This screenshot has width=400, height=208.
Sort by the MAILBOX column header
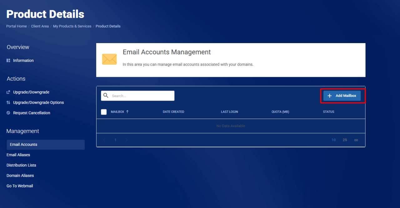pyautogui.click(x=117, y=112)
